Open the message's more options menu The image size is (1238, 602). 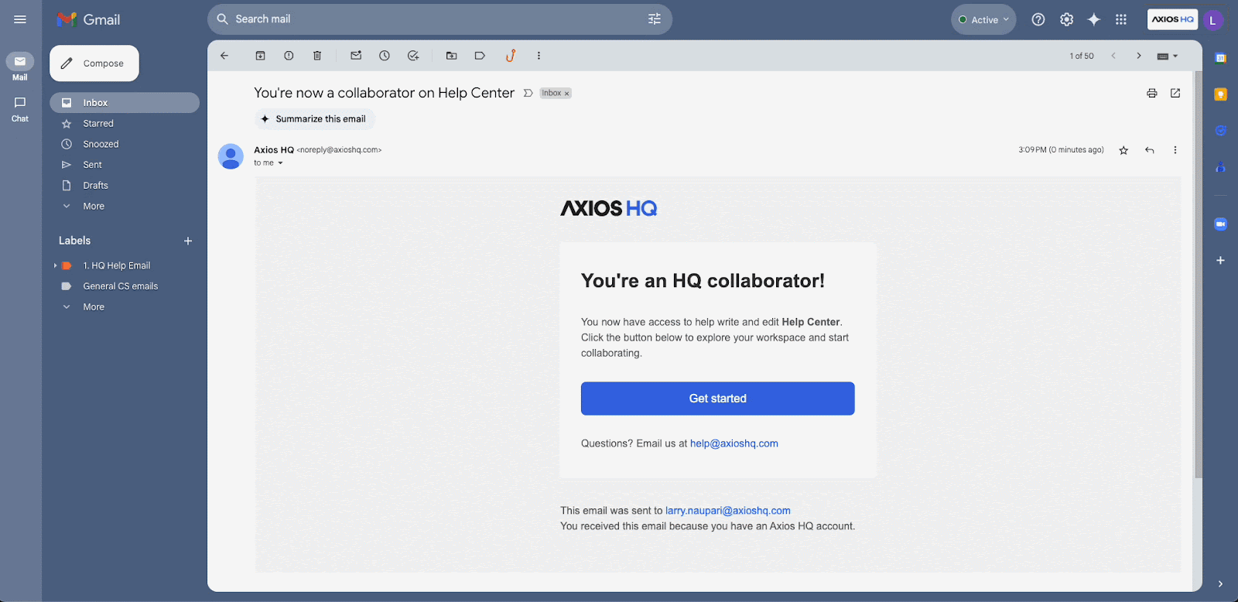pos(1175,150)
